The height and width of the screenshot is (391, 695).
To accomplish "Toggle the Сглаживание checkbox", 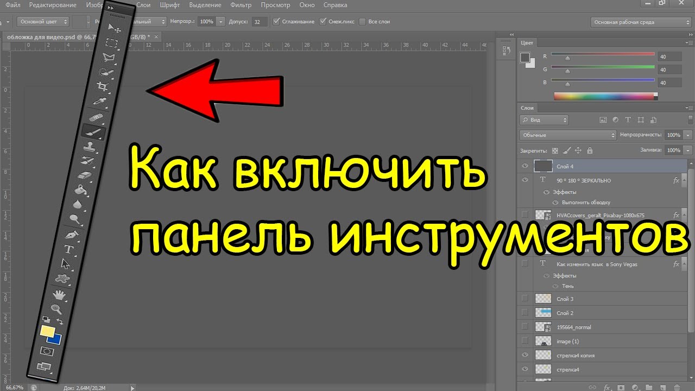I will [x=276, y=22].
